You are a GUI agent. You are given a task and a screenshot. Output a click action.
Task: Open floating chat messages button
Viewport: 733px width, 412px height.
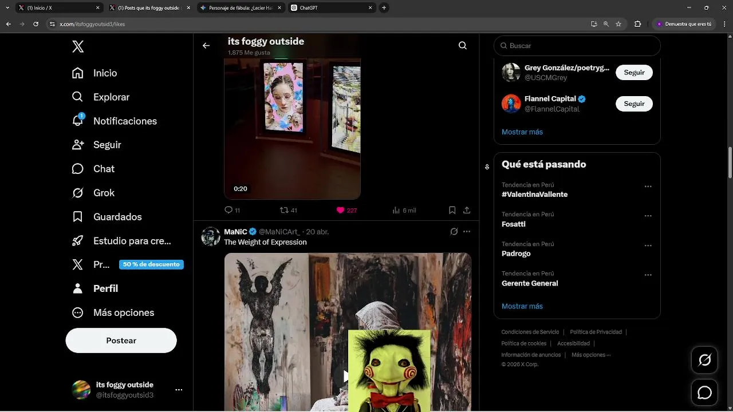(x=704, y=393)
